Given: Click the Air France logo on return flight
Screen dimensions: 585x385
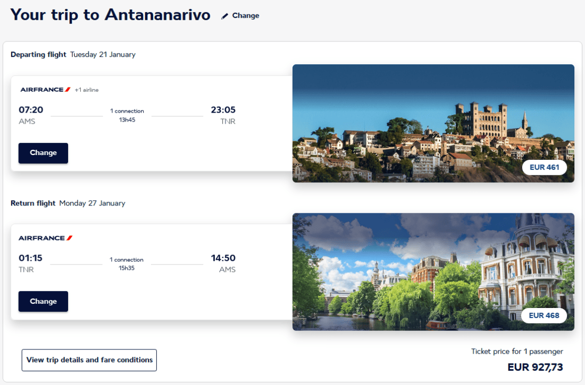Looking at the screenshot, I should [x=45, y=238].
